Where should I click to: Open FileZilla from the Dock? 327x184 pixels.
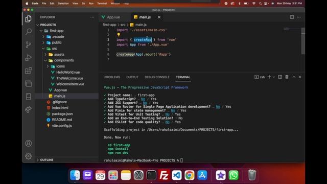163,175
